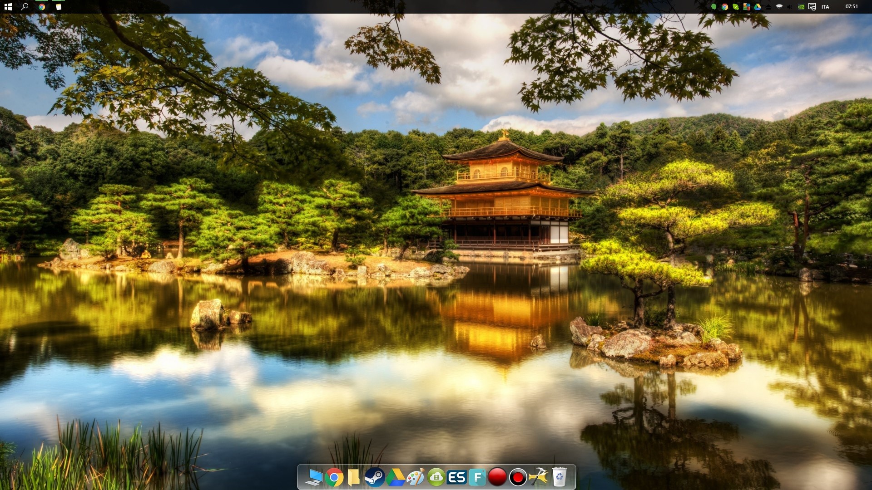The width and height of the screenshot is (872, 490).
Task: Open Wi-Fi network tray icon
Action: (779, 7)
